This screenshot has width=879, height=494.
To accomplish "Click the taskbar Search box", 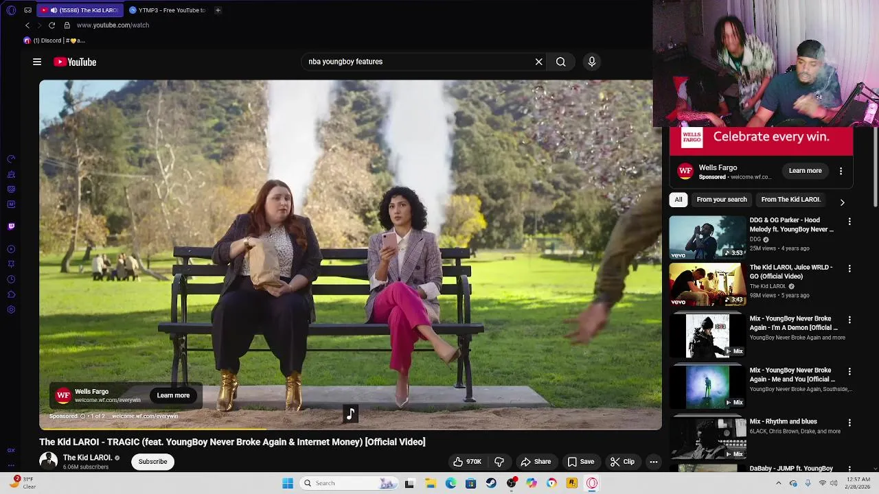I will click(350, 484).
